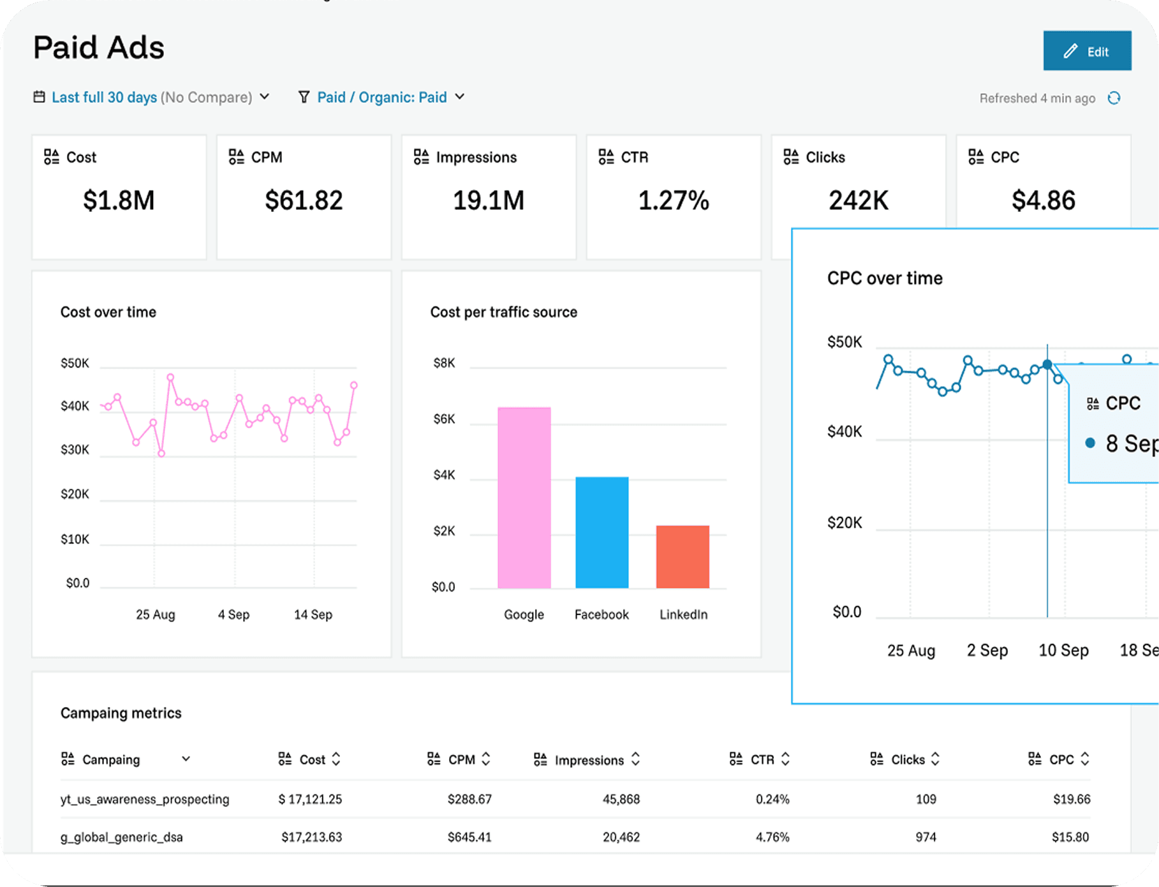Click the Campaing metrics table title

121,713
